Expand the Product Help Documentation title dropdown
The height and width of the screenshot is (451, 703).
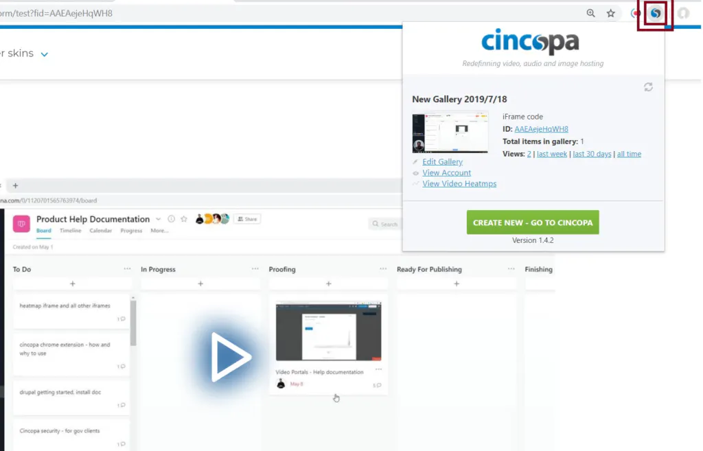159,219
